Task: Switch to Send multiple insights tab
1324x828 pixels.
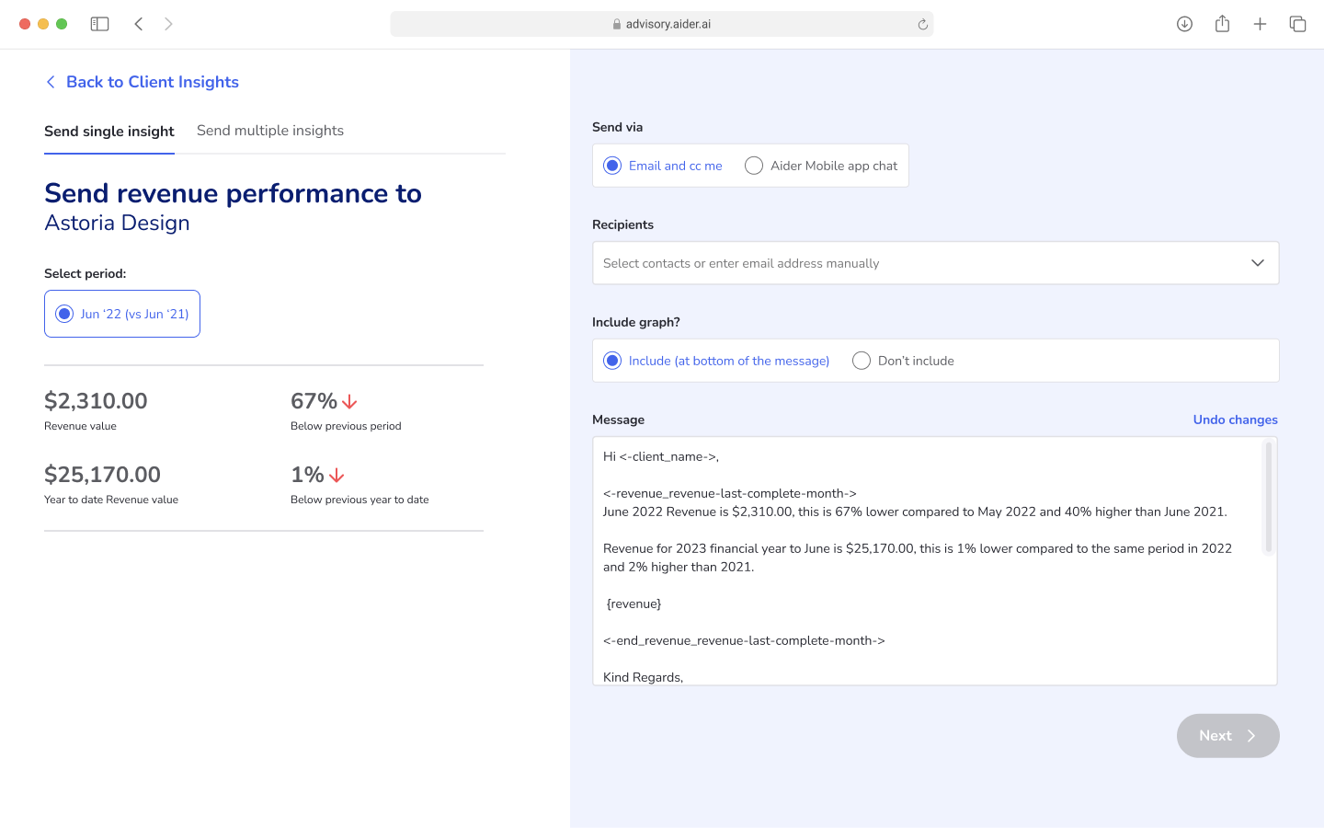Action: pos(270,131)
